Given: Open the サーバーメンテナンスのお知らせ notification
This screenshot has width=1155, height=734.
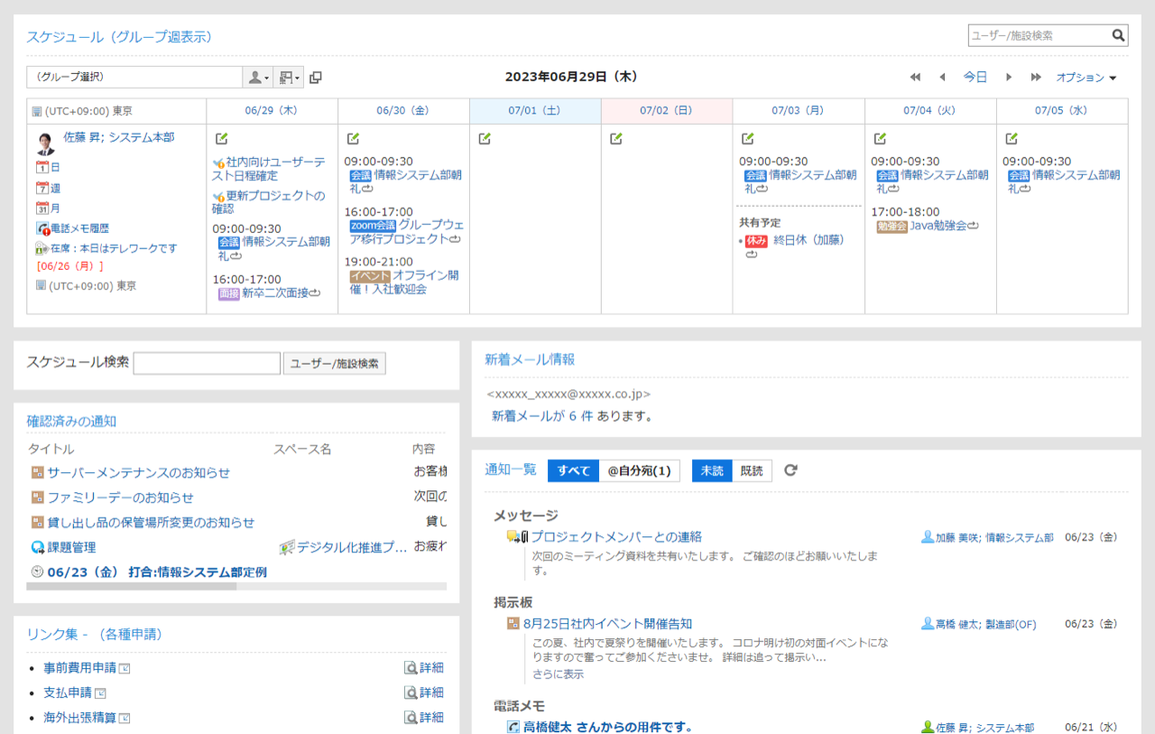Looking at the screenshot, I should [138, 472].
